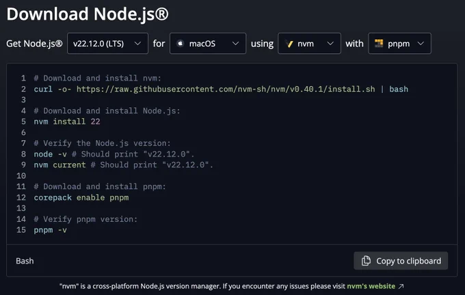The image size is (465, 295).
Task: Click the "# Verify pnpm version:" comment
Action: (x=85, y=219)
